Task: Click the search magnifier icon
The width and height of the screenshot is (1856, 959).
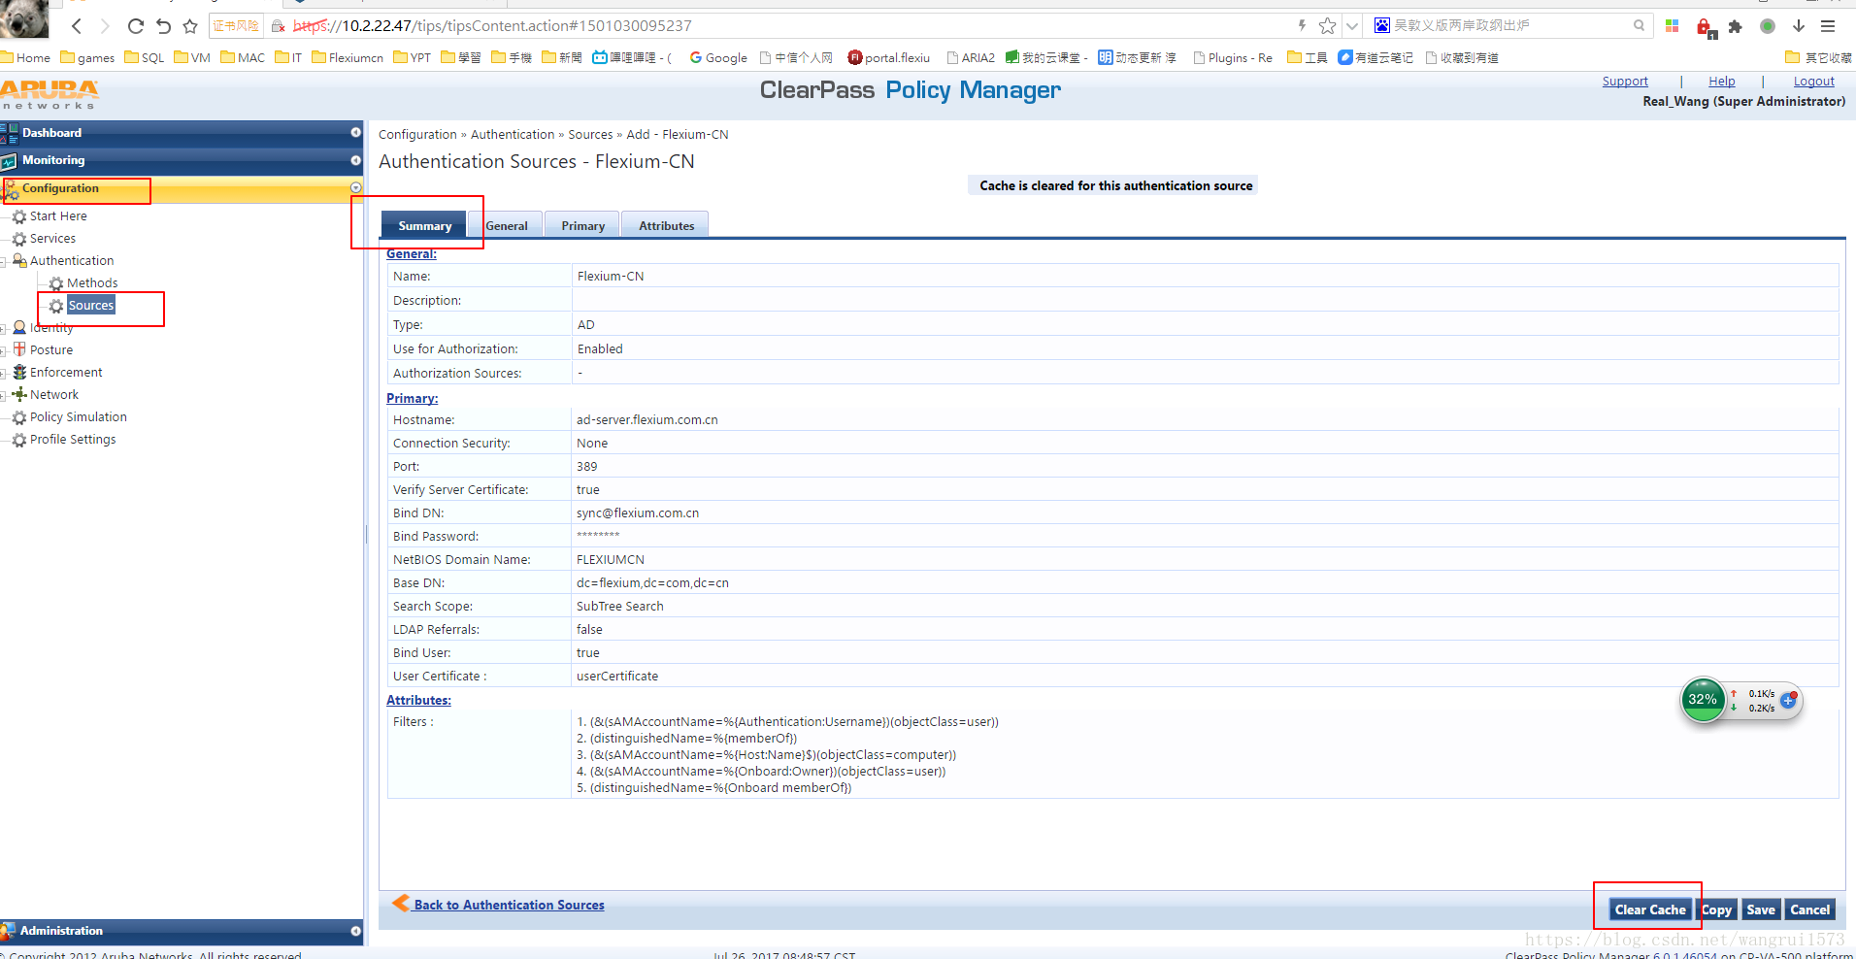Action: click(x=1640, y=26)
